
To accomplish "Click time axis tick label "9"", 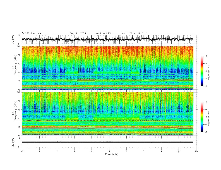I will coord(179,151).
